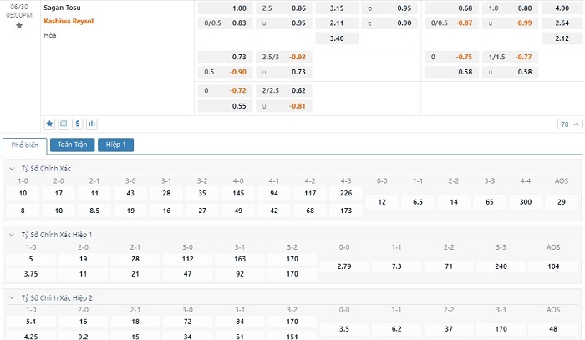Switch to the Phổ biến tab
The height and width of the screenshot is (340, 585).
click(24, 145)
